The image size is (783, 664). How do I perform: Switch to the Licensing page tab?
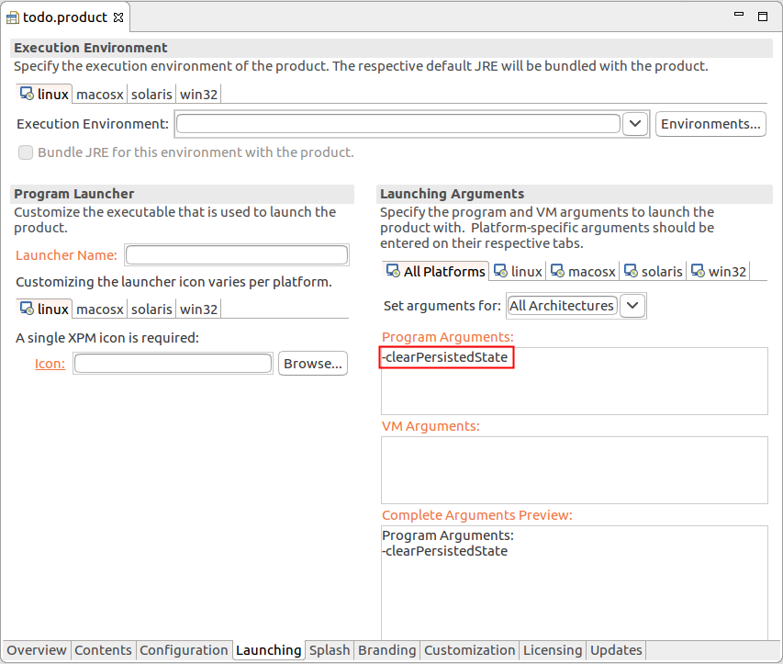tap(553, 650)
